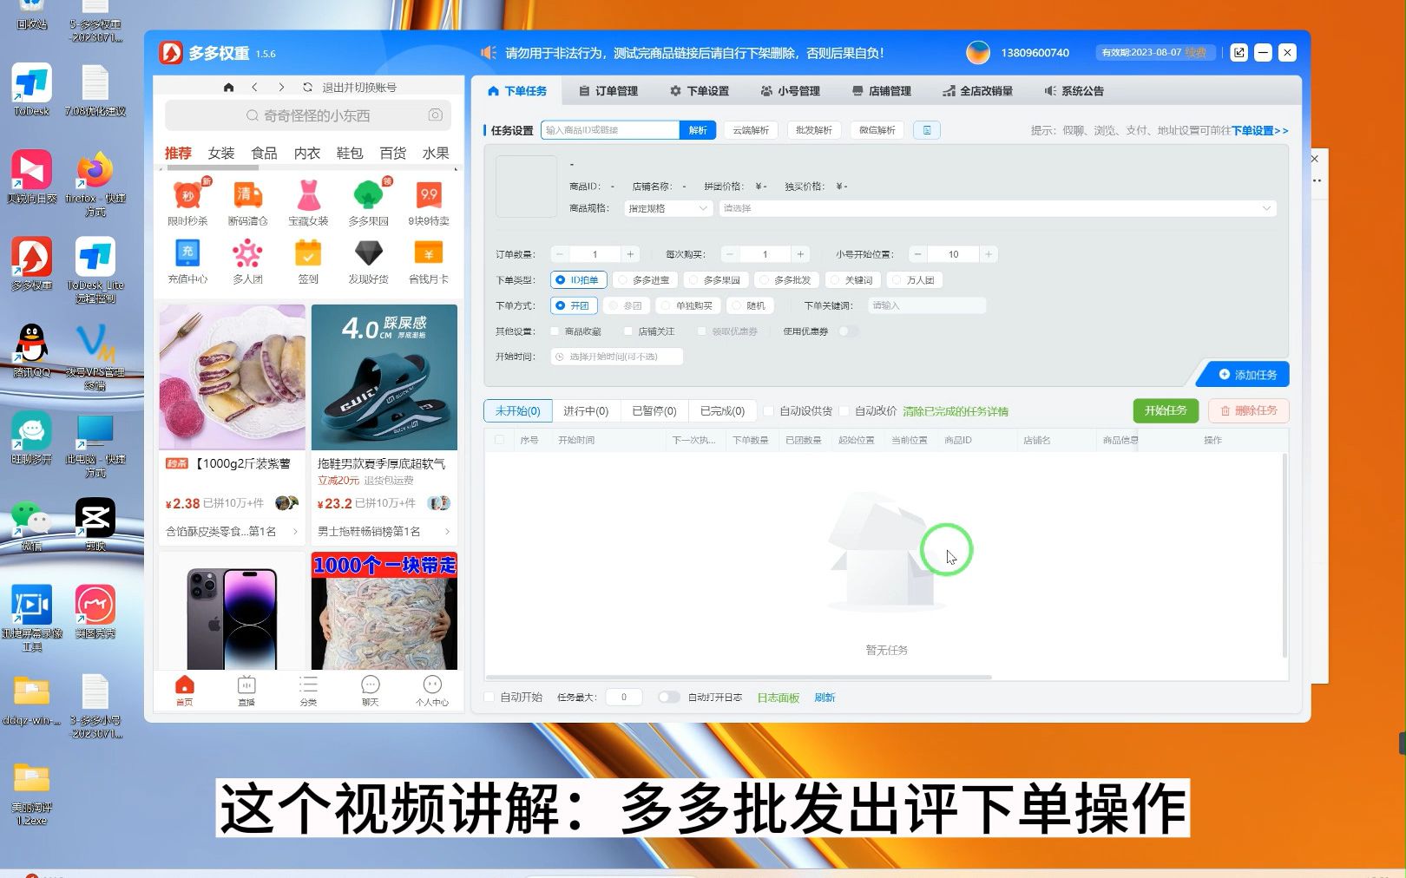
Task: Expand the 请选择 specification dropdown
Action: point(997,208)
